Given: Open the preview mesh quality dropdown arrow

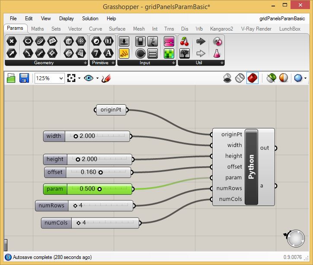Looking at the screenshot, I should [x=305, y=78].
